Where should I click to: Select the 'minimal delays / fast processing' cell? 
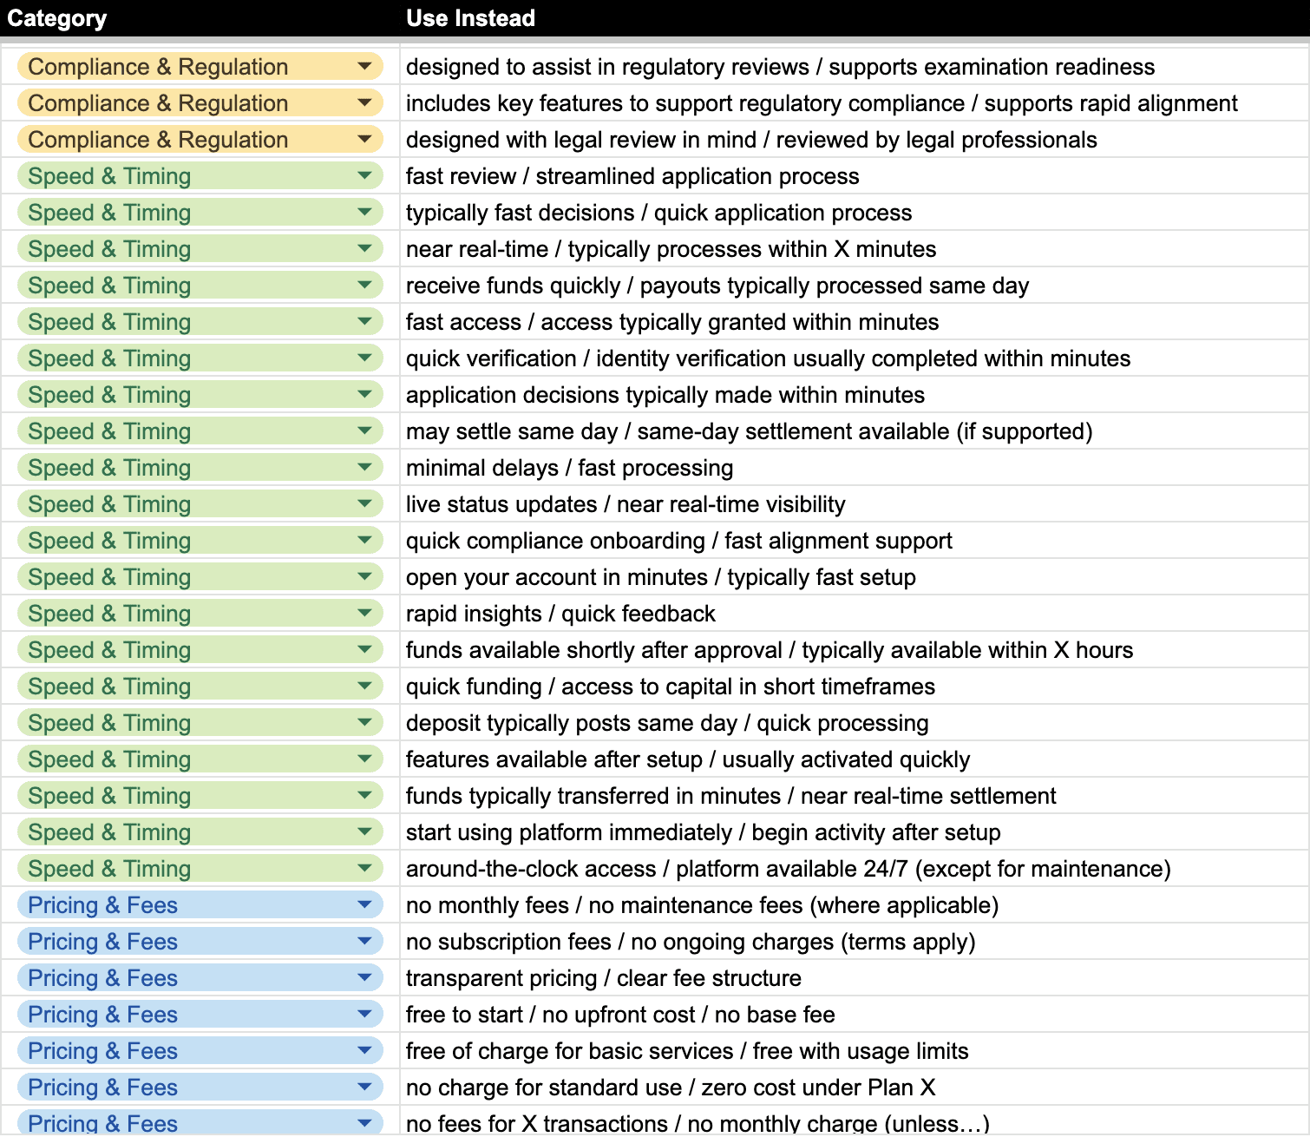coord(569,467)
